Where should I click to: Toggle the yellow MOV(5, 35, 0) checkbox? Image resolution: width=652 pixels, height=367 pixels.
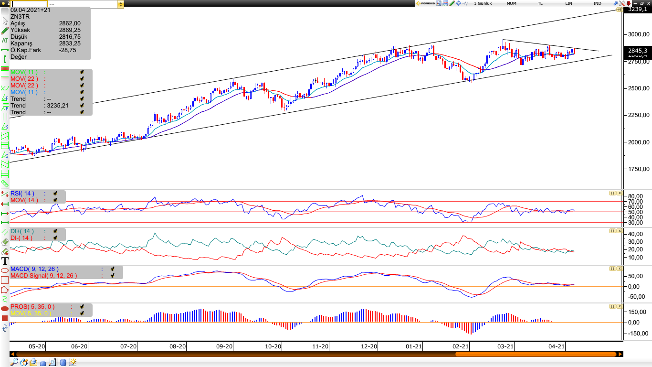coord(82,313)
